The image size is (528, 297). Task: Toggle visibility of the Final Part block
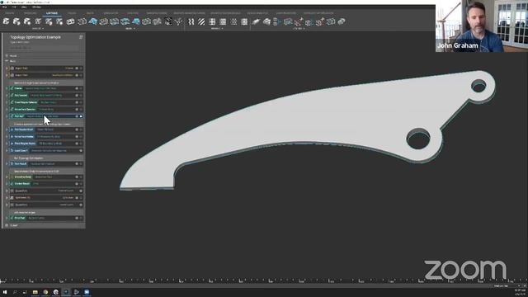pyautogui.click(x=77, y=218)
